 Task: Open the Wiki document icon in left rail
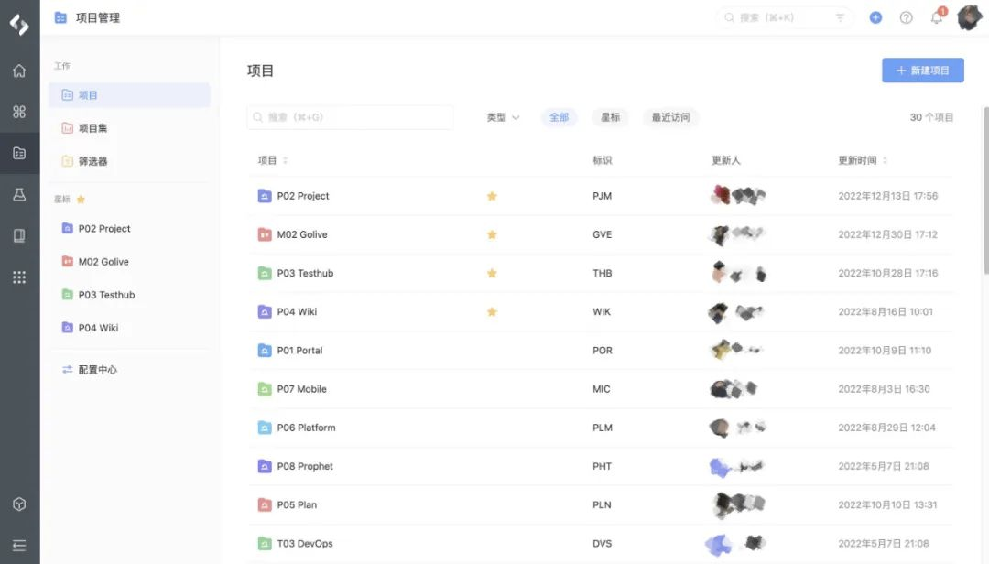coord(19,235)
